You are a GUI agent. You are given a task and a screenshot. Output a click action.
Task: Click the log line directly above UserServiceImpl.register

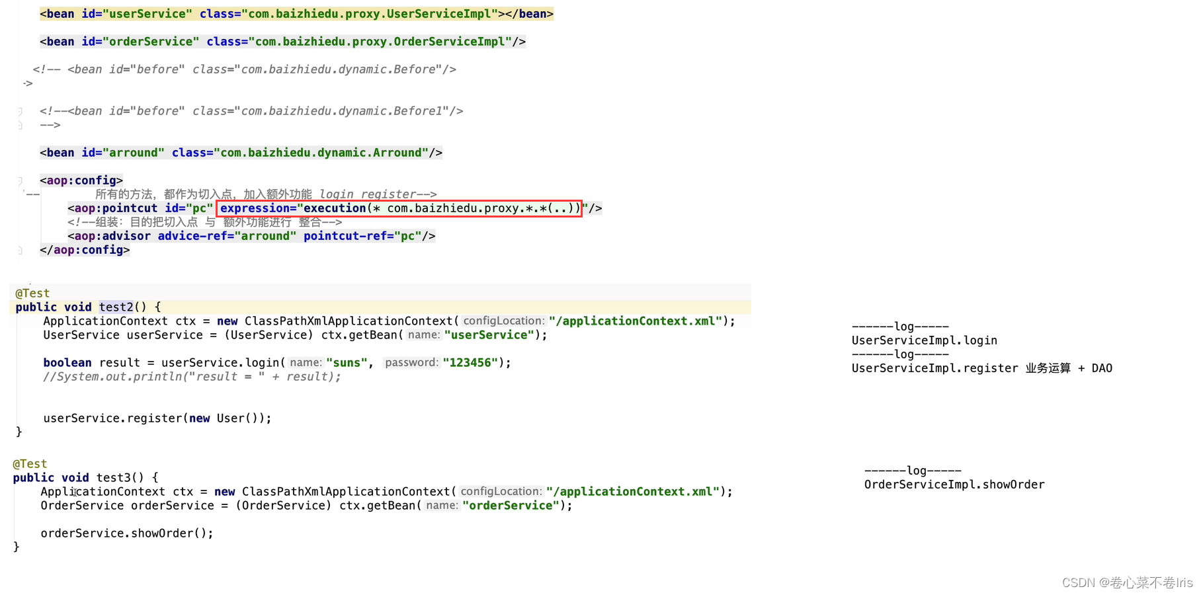click(900, 354)
